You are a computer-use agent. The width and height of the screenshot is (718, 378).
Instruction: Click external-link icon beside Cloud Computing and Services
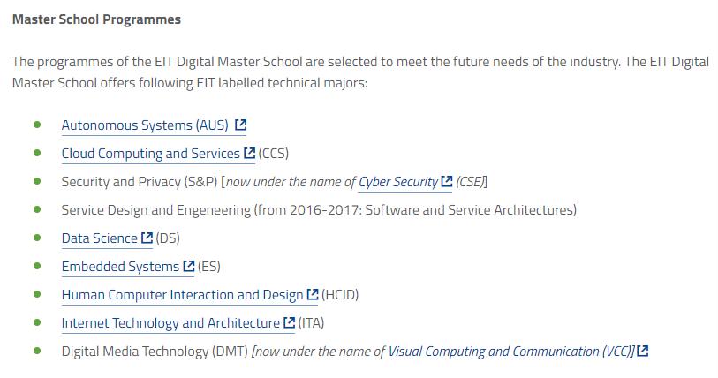coord(249,154)
